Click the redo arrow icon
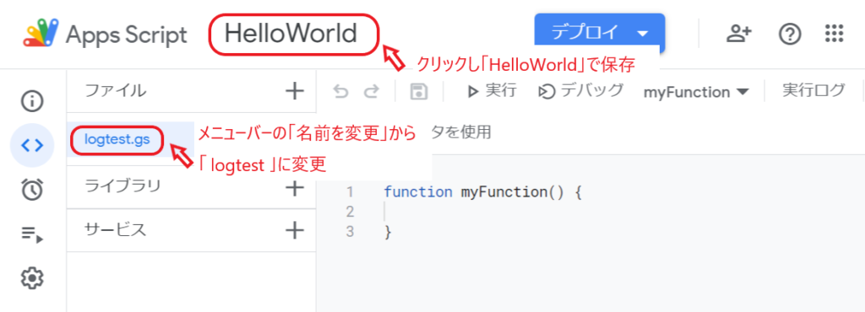The height and width of the screenshot is (312, 865). click(x=372, y=92)
